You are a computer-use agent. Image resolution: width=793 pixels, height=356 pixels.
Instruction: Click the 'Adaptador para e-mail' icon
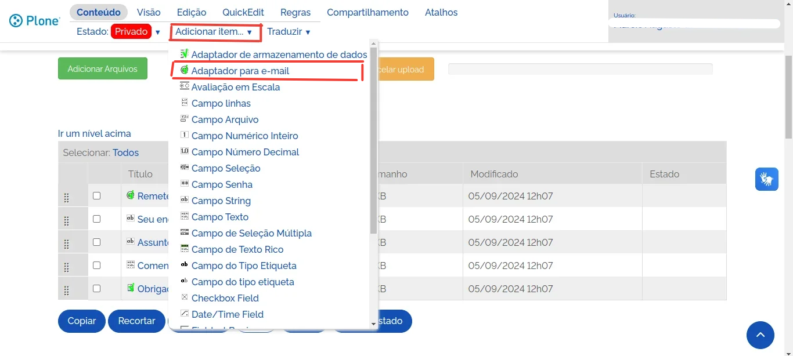click(x=185, y=70)
